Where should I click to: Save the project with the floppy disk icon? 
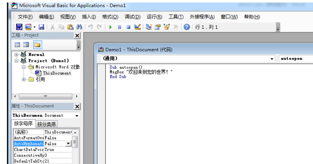[41, 27]
